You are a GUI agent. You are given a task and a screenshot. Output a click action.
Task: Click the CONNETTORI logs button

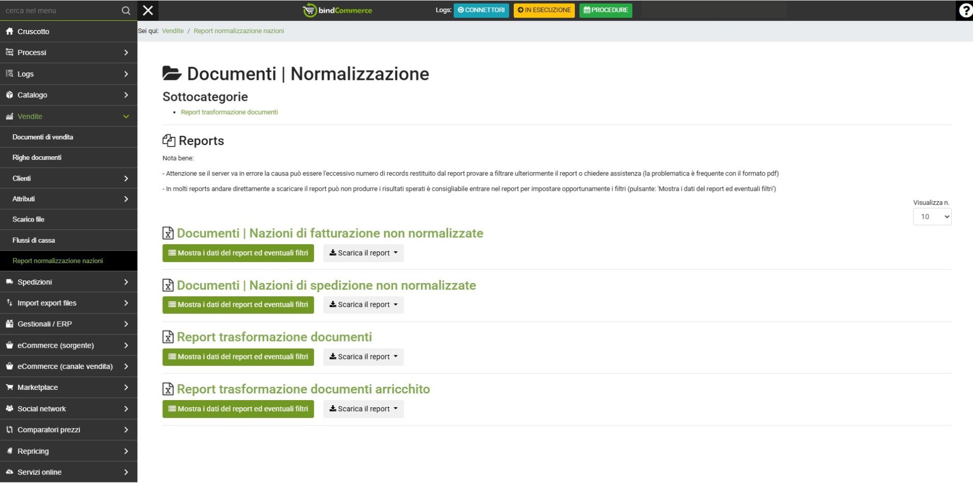tap(481, 10)
